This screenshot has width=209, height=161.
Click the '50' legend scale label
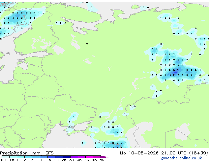(102, 160)
